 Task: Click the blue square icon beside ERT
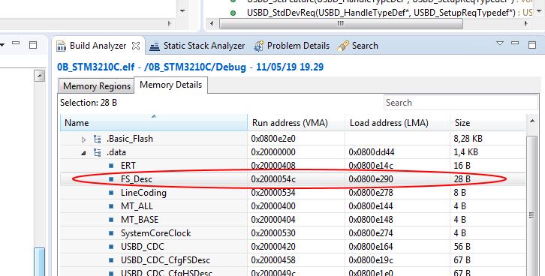[111, 166]
